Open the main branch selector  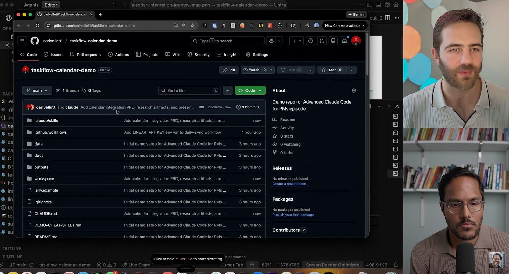pyautogui.click(x=37, y=90)
